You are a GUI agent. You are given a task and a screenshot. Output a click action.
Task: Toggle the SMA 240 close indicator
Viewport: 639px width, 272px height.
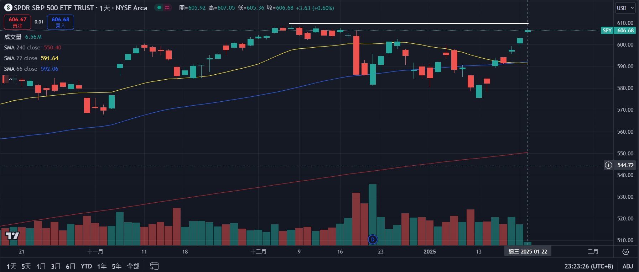click(x=22, y=48)
